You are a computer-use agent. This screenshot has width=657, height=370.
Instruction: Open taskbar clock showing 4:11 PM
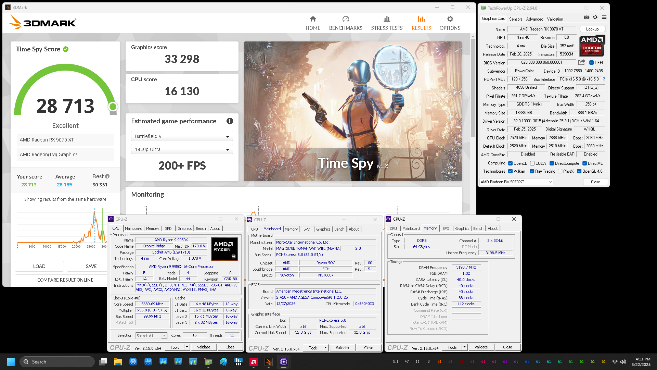click(641, 362)
